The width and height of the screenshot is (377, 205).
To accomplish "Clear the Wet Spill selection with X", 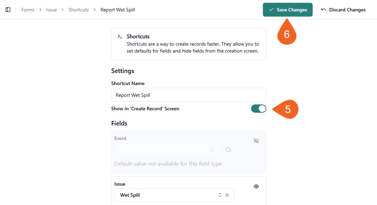I will click(x=227, y=195).
